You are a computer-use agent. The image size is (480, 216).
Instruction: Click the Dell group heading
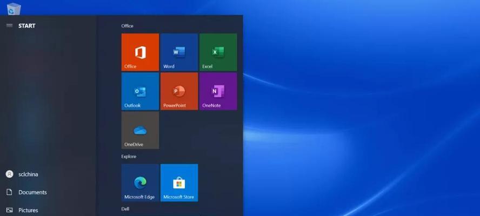125,208
